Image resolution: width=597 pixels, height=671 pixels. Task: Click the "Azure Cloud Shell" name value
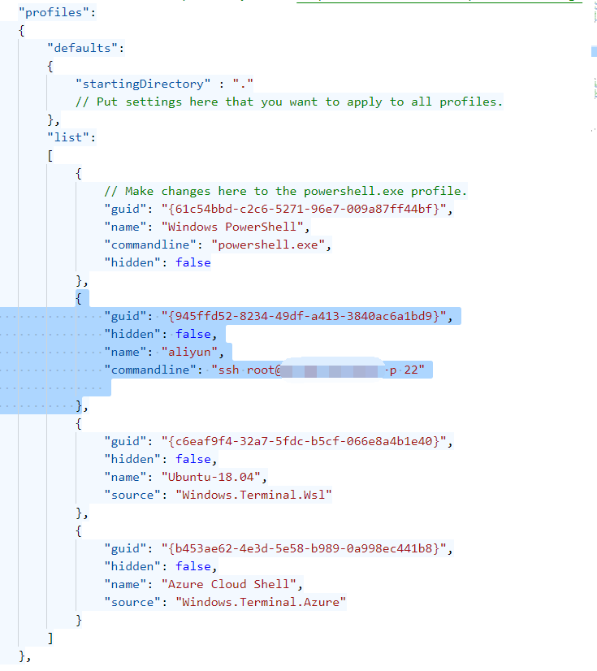(229, 585)
